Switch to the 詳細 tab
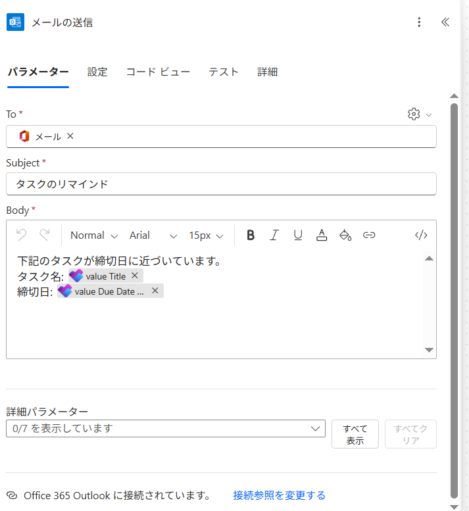 point(267,72)
